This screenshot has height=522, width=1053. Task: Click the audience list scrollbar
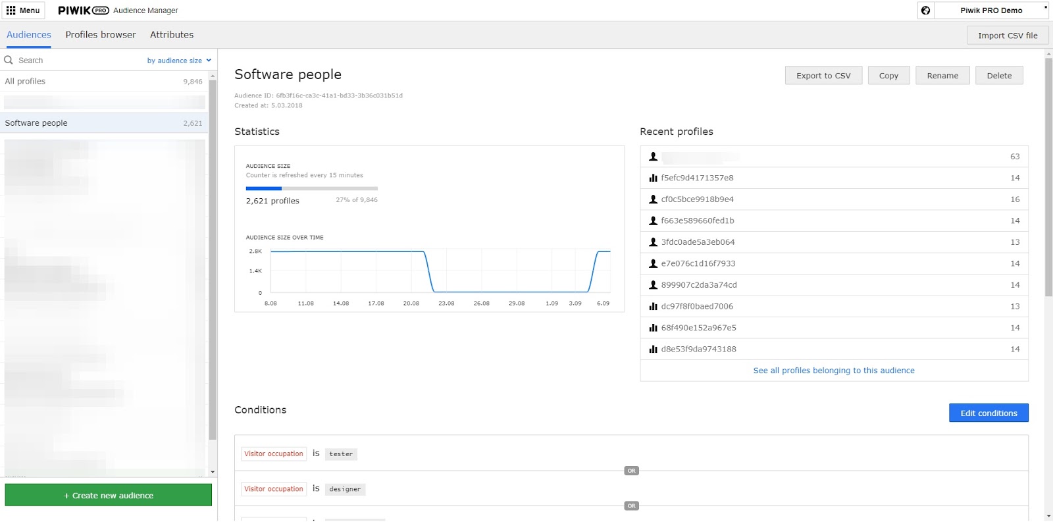pos(213,260)
